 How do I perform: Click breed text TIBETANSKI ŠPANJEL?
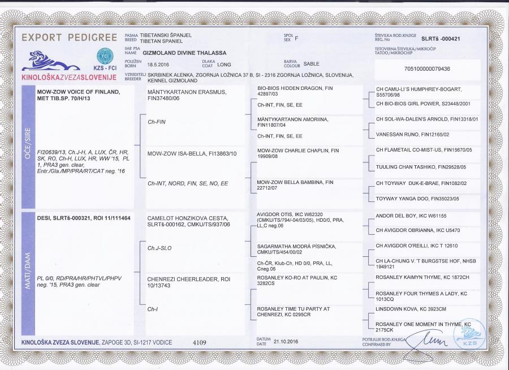tap(166, 35)
